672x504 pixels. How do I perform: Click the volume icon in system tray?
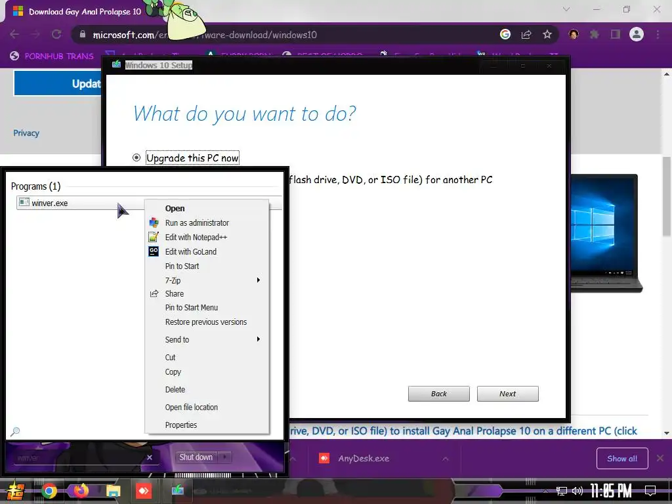[x=577, y=491]
